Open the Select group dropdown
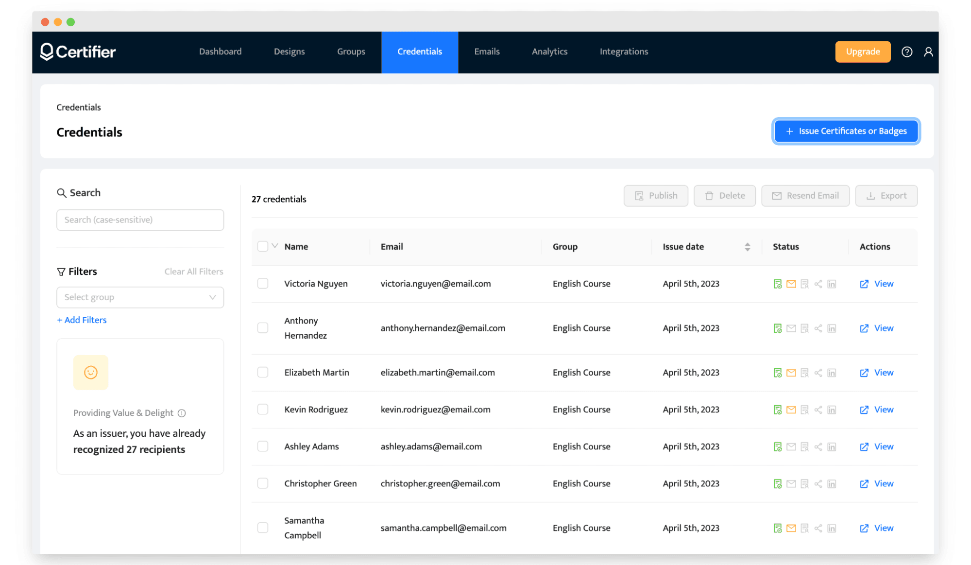This screenshot has width=971, height=565. click(140, 297)
